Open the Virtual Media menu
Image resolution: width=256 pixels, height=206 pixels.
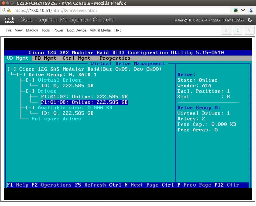(100, 30)
